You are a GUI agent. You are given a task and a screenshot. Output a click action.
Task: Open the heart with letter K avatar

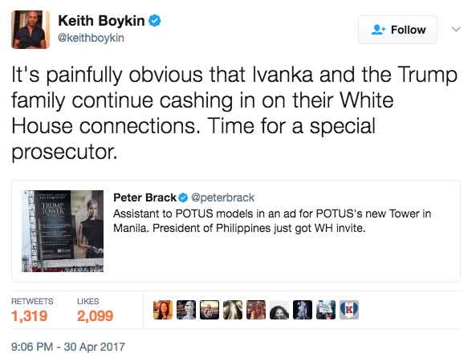click(x=349, y=310)
